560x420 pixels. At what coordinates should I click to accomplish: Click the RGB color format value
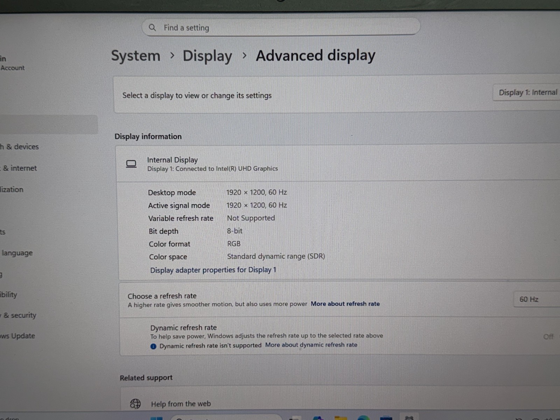(234, 244)
